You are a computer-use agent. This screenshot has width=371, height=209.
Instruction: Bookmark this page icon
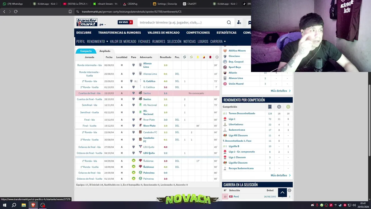click(x=70, y=12)
